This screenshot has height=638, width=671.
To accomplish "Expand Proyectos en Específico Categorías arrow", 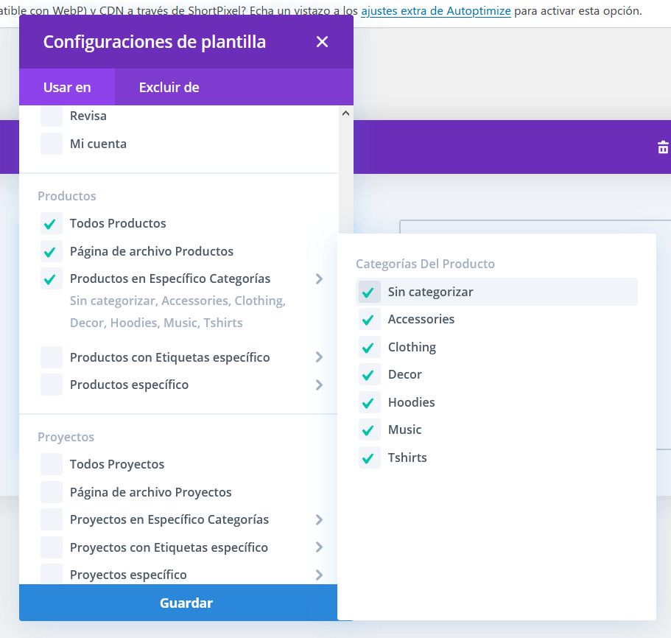I will point(319,520).
